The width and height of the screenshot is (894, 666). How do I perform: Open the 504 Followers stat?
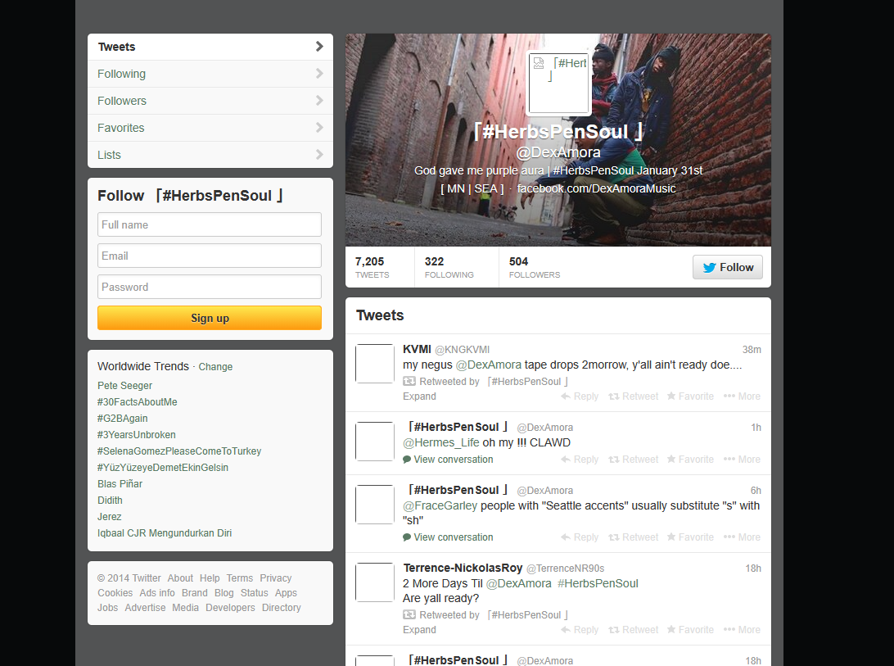coord(535,267)
